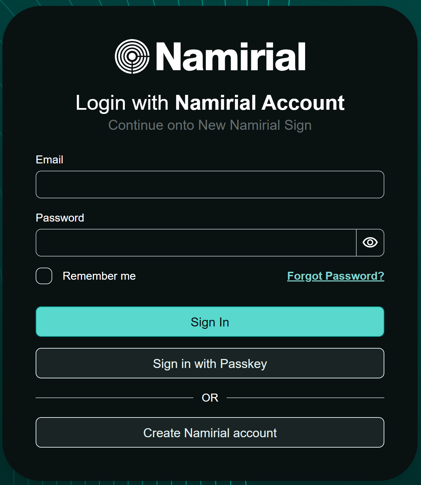Click the Continue onto New Namirial Sign subtitle
Image resolution: width=421 pixels, height=485 pixels.
pos(210,125)
